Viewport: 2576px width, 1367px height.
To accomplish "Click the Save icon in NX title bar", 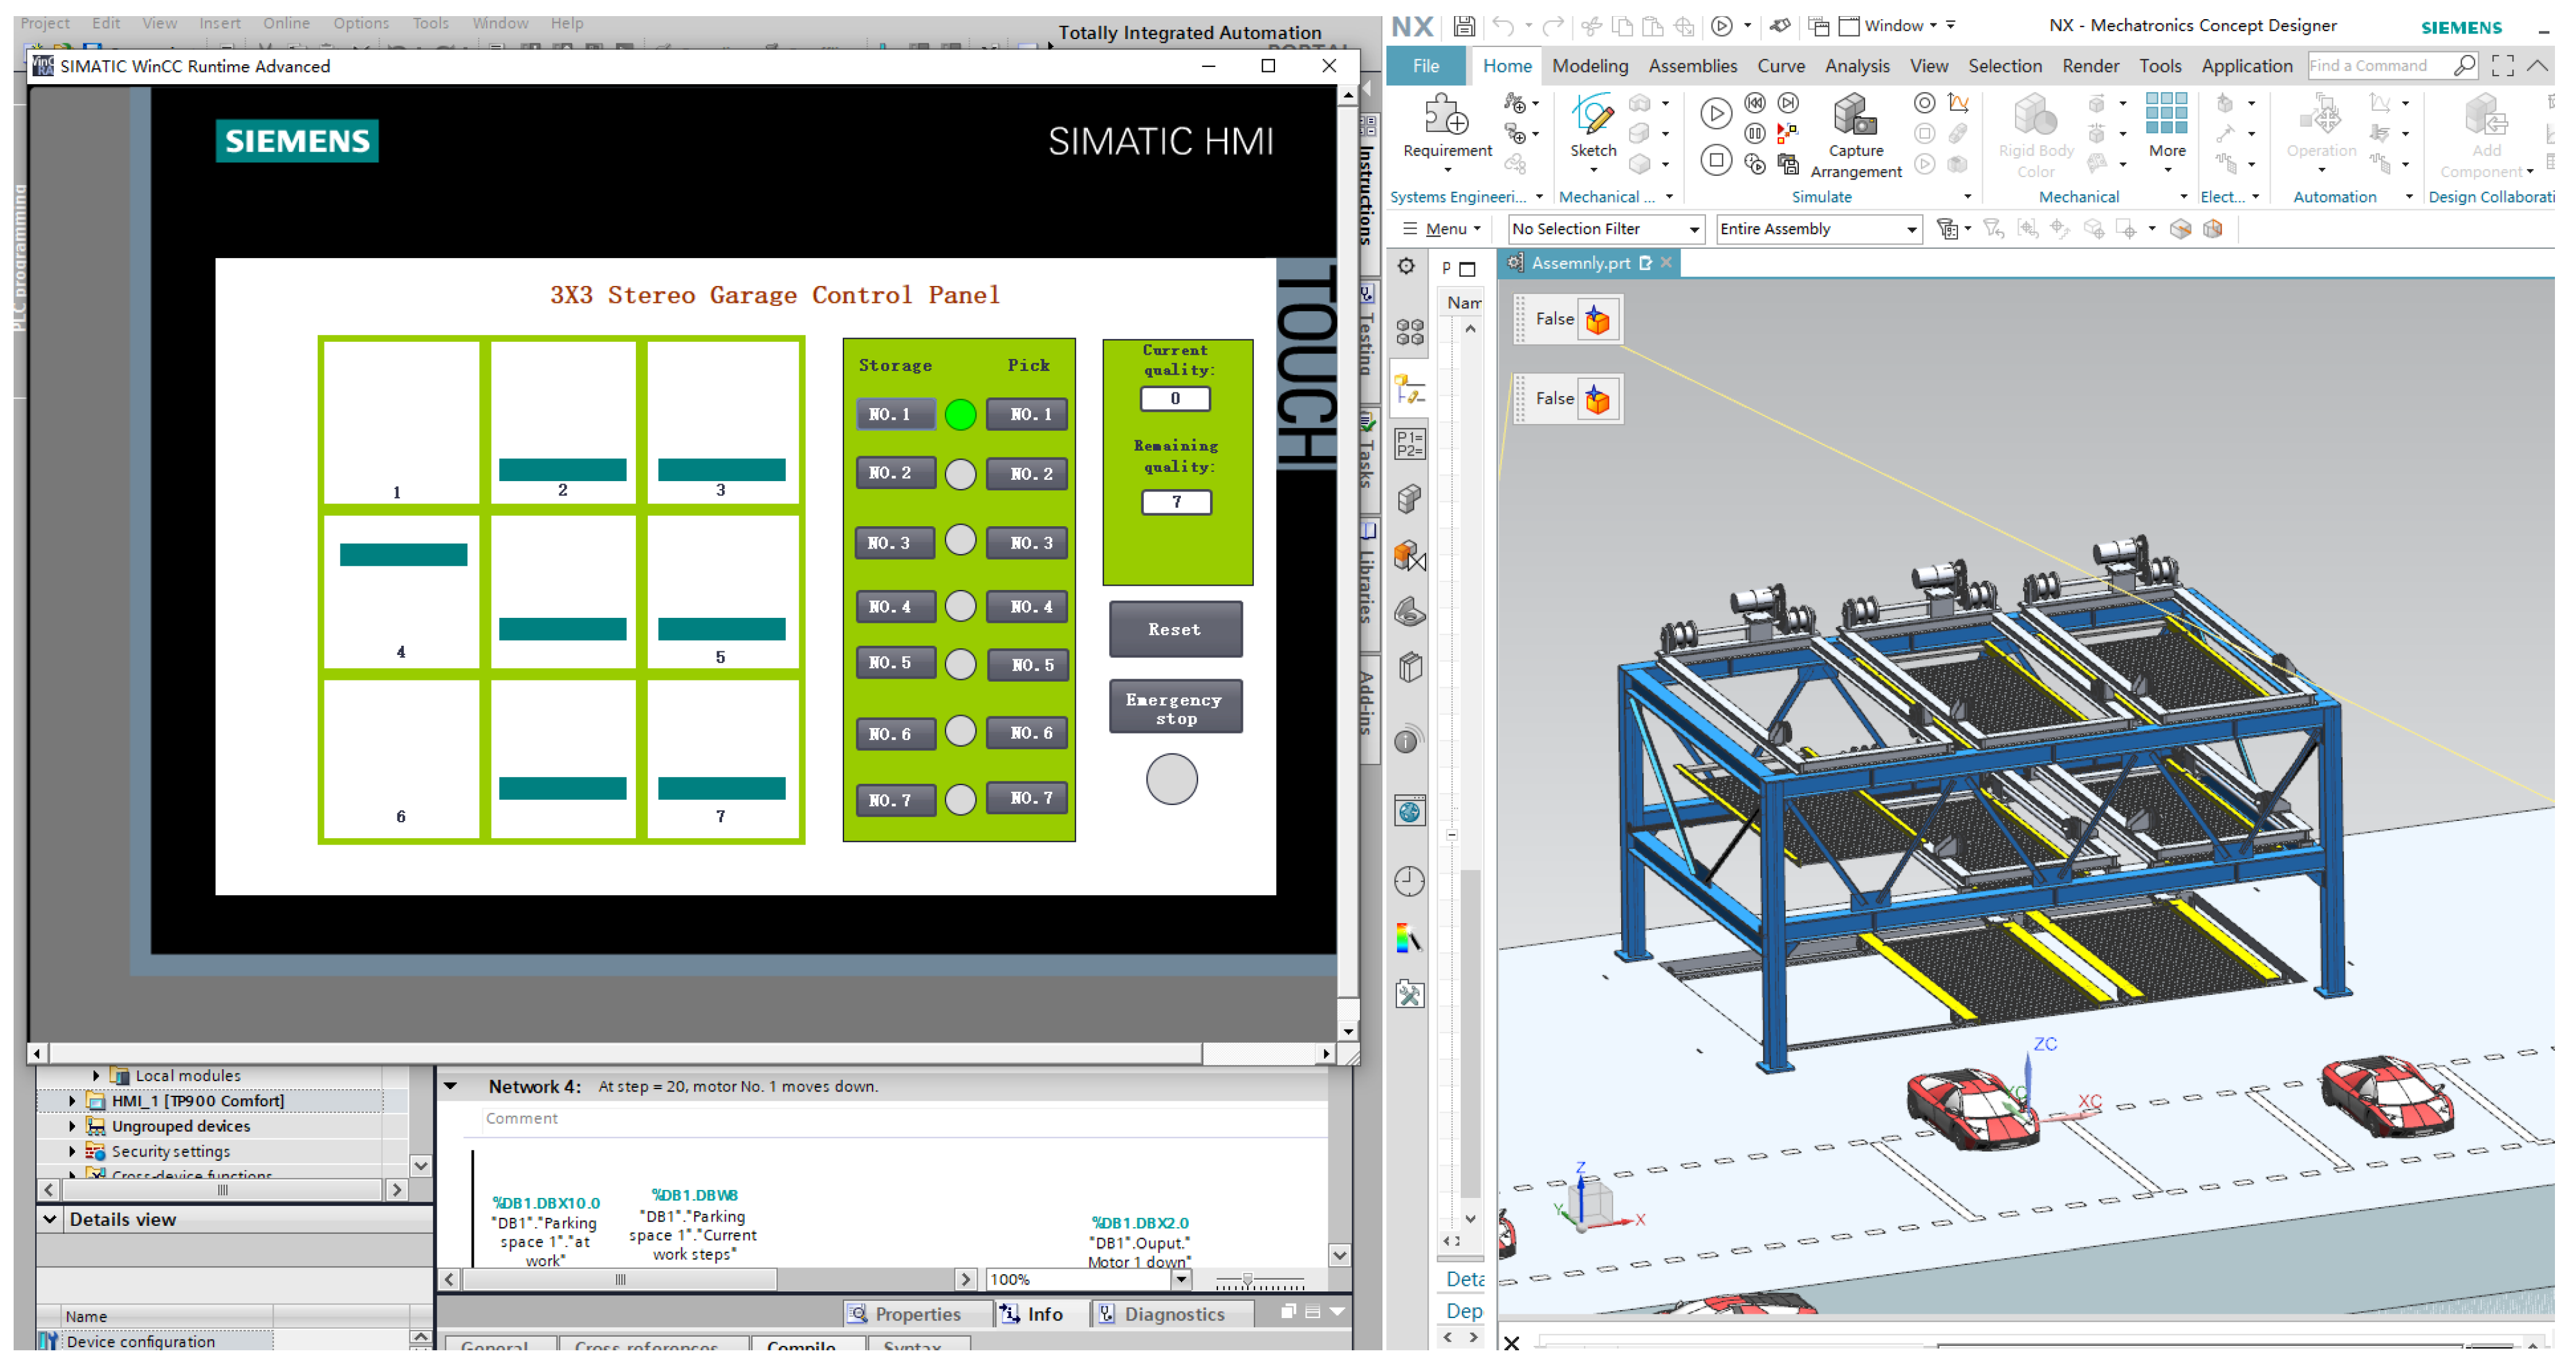I will pyautogui.click(x=1464, y=26).
